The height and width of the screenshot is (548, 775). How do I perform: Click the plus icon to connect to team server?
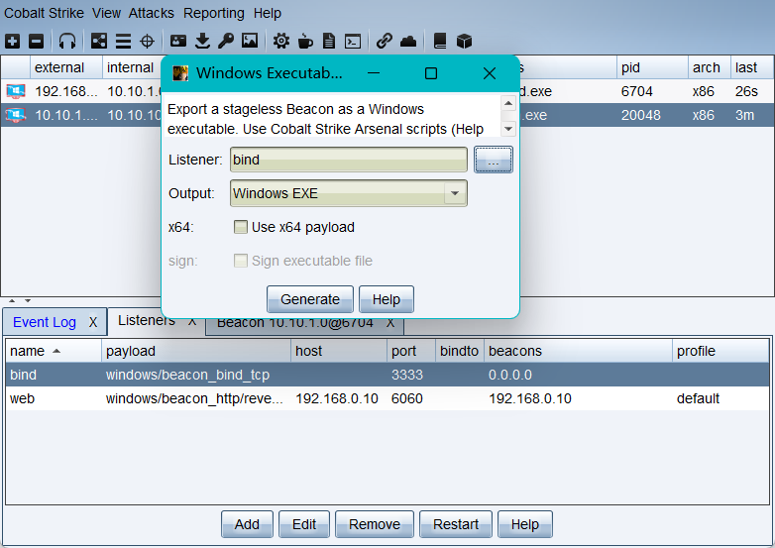(12, 41)
